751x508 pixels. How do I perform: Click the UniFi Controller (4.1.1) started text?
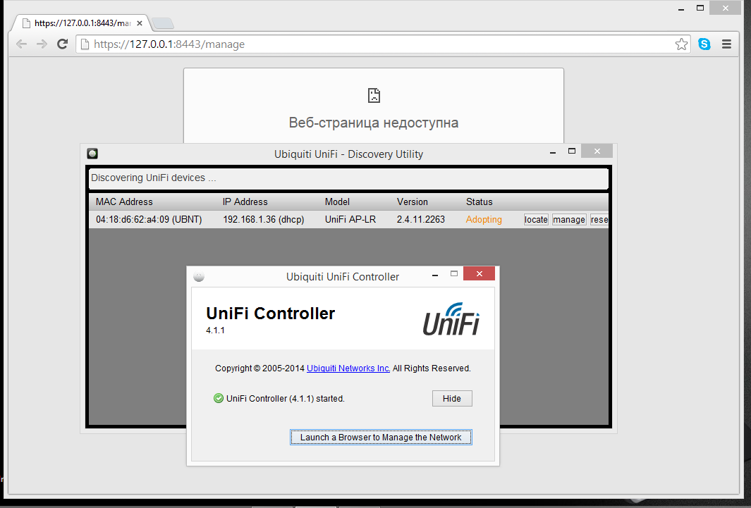286,399
